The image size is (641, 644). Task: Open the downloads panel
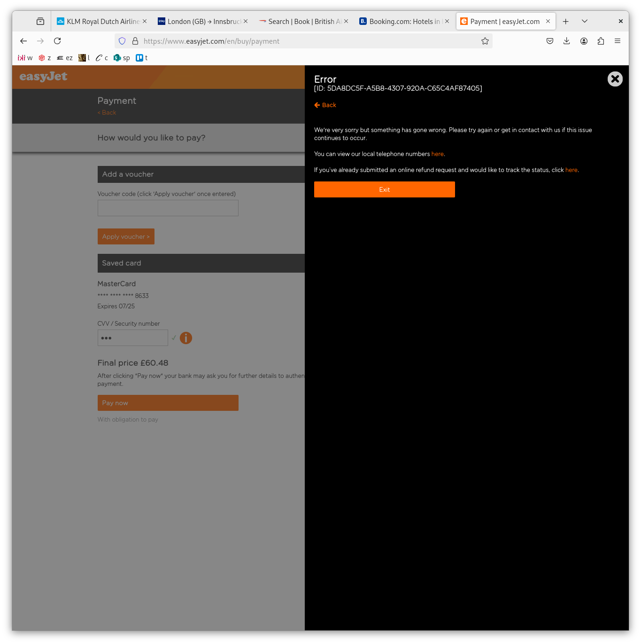(567, 41)
